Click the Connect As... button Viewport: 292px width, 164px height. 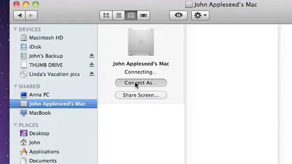(x=141, y=83)
